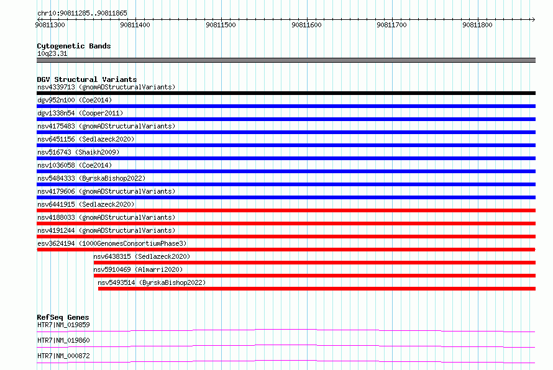This screenshot has width=553, height=370.
Task: Click the 90811400 ruler tick label
Action: pos(135,25)
